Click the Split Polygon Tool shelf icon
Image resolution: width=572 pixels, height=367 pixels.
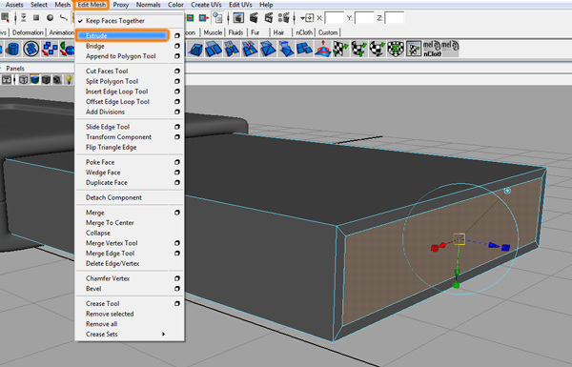click(214, 50)
